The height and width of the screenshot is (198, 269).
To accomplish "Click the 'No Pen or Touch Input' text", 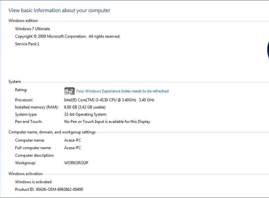I will tap(107, 122).
